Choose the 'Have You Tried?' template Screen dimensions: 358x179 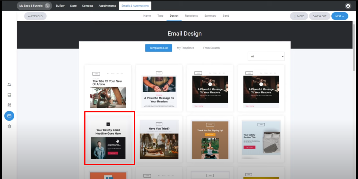159,139
